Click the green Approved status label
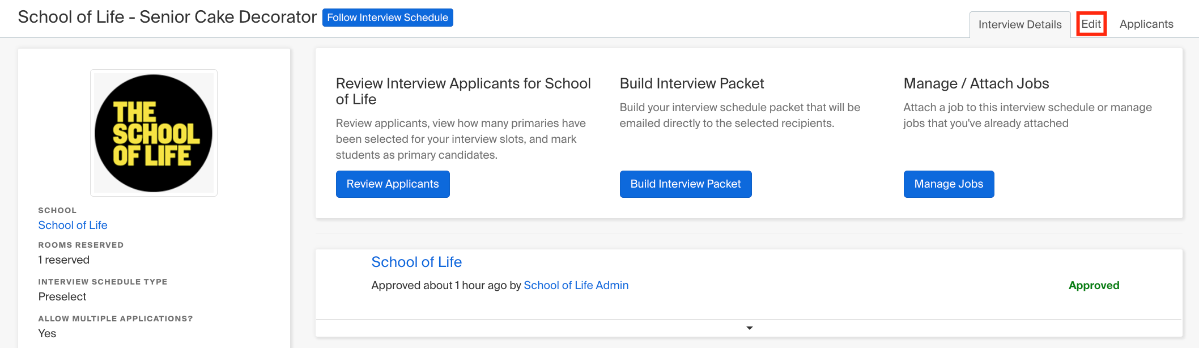 click(1094, 285)
